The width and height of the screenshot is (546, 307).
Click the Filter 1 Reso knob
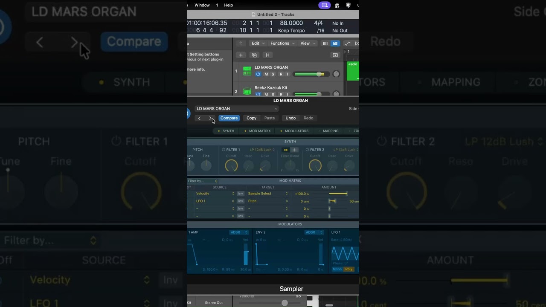248,166
